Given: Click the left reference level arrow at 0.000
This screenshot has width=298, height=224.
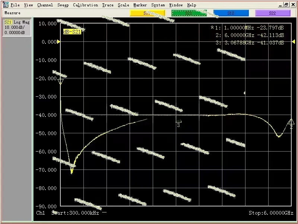Looking at the screenshot, I should pos(58,41).
